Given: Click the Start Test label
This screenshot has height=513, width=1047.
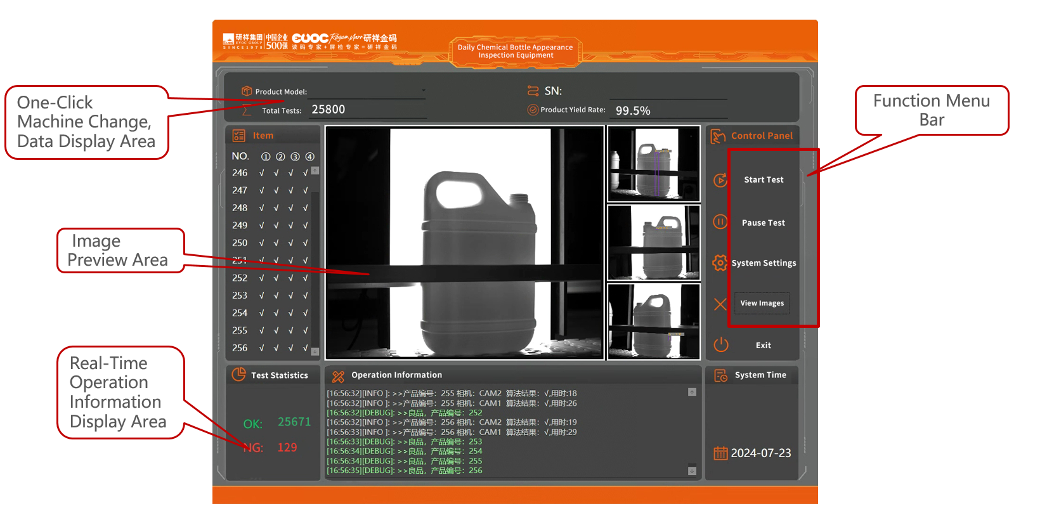Looking at the screenshot, I should (764, 180).
